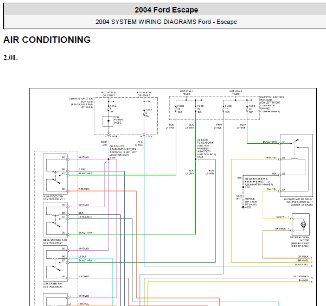Select the S221 splice dot
The height and width of the screenshot is (306, 326).
click(x=243, y=187)
